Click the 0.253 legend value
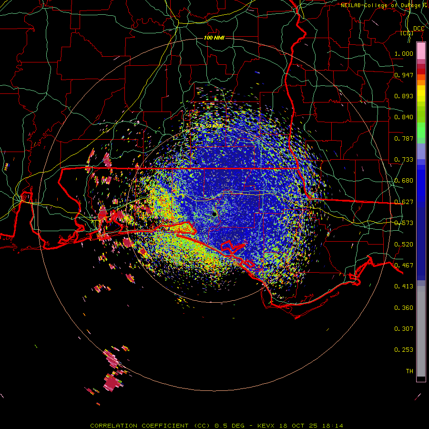Viewport: 429px width, 429px height. [404, 350]
